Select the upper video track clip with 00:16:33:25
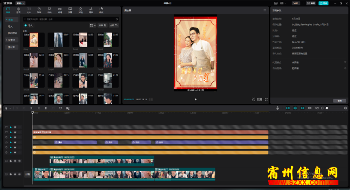This screenshot has width=350, height=190. [102, 161]
